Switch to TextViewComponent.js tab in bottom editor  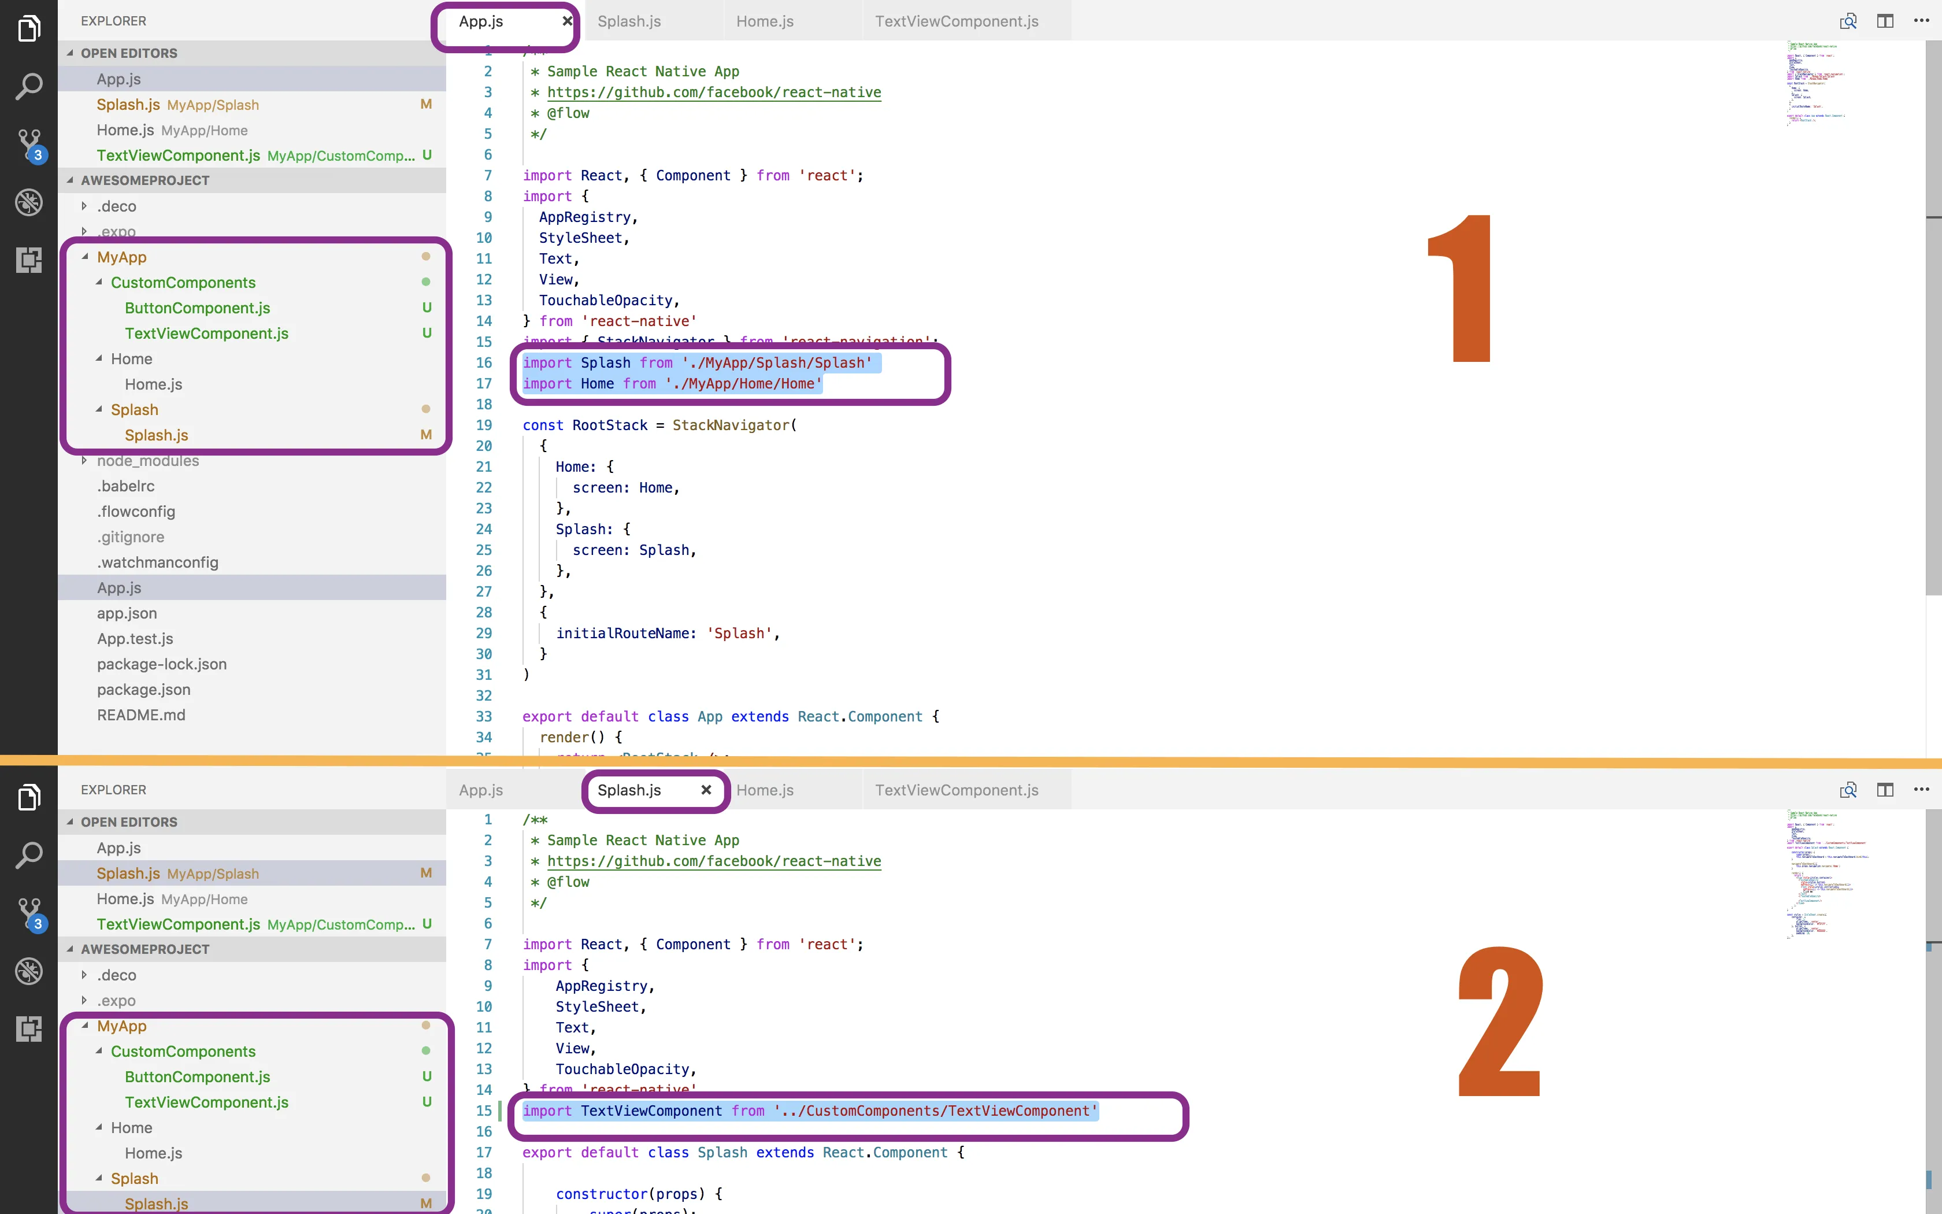point(957,790)
